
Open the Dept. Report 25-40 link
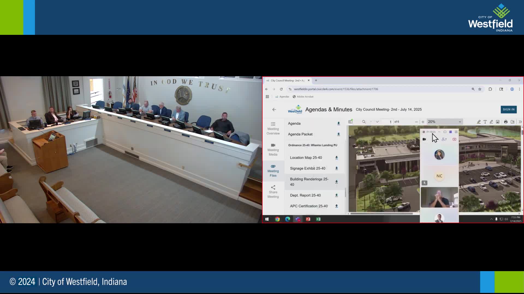[x=305, y=195]
